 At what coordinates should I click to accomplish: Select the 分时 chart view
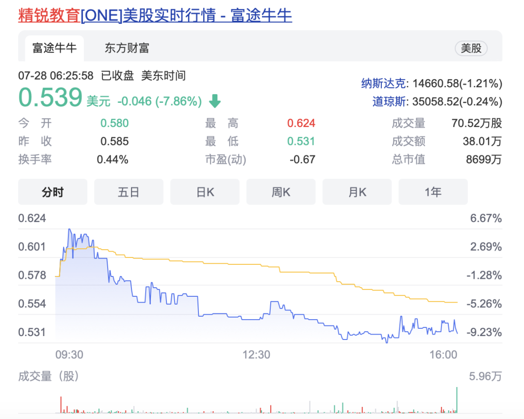tap(52, 192)
